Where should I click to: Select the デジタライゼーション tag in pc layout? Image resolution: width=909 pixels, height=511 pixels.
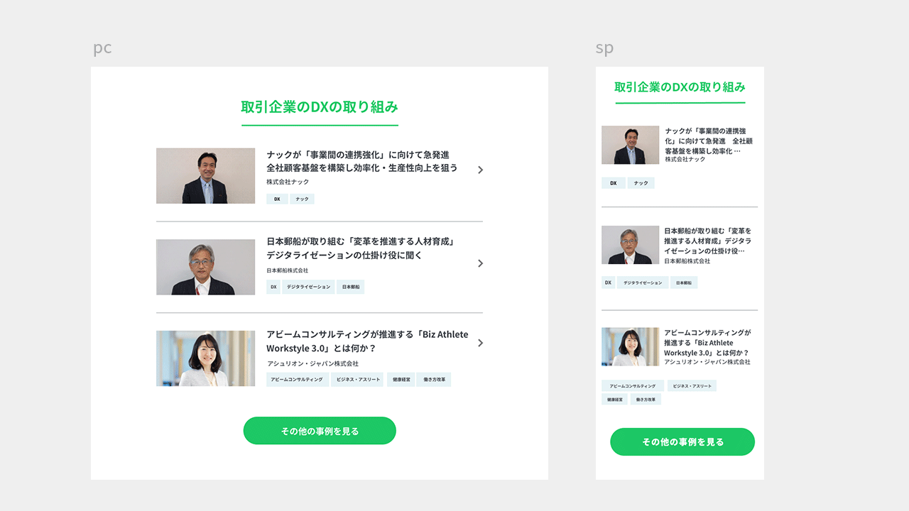tap(308, 287)
